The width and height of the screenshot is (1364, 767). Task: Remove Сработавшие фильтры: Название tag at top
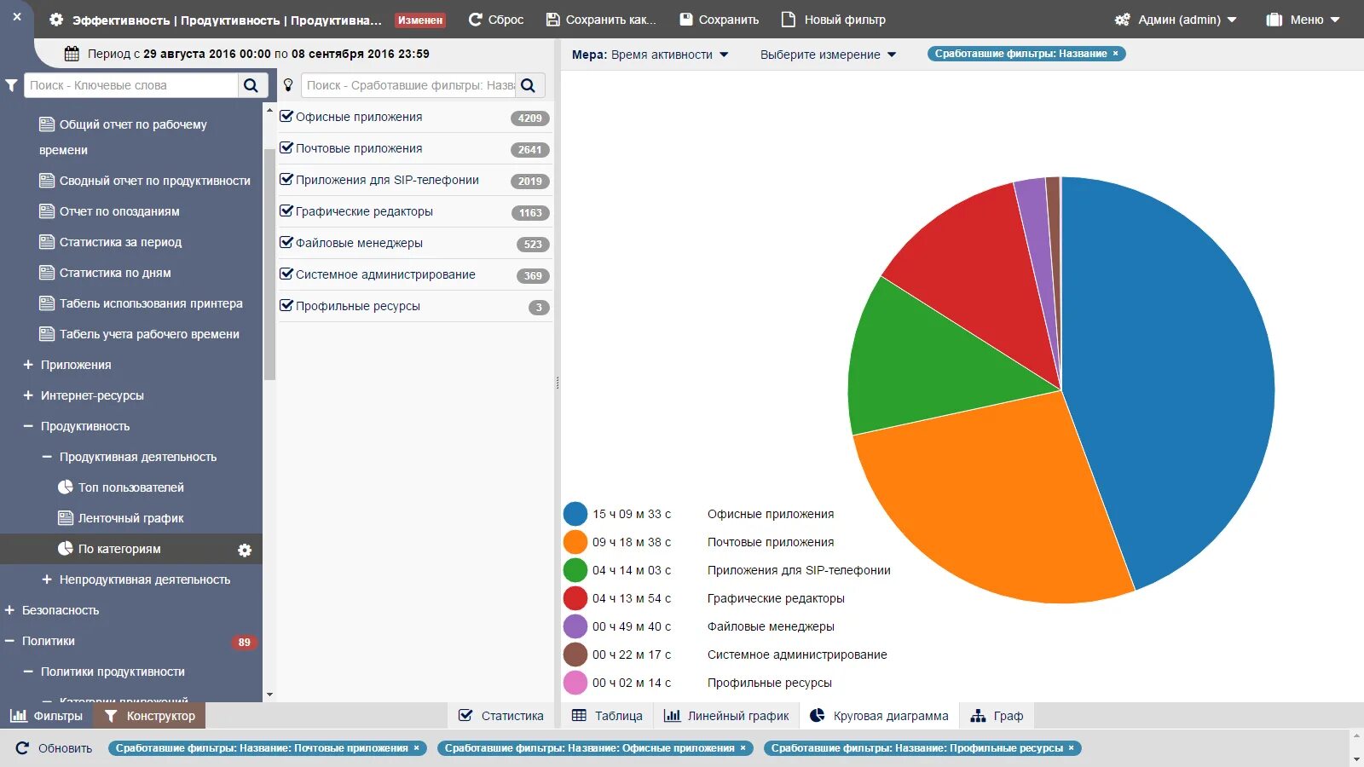(1115, 54)
